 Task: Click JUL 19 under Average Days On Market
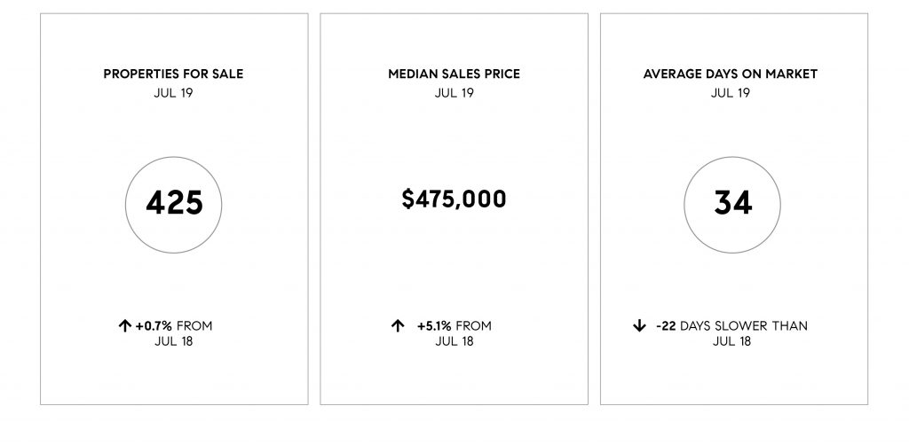[731, 92]
